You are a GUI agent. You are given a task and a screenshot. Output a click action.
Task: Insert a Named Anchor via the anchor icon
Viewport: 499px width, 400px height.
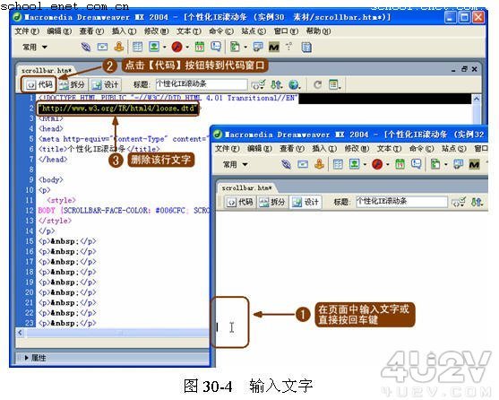[x=119, y=47]
